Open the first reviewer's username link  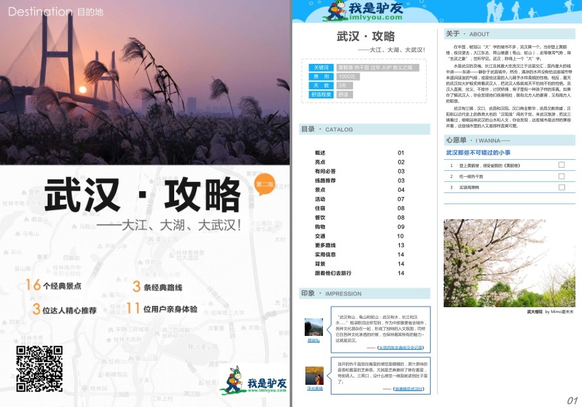pos(314,340)
